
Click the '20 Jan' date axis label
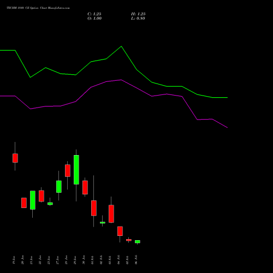23,260
